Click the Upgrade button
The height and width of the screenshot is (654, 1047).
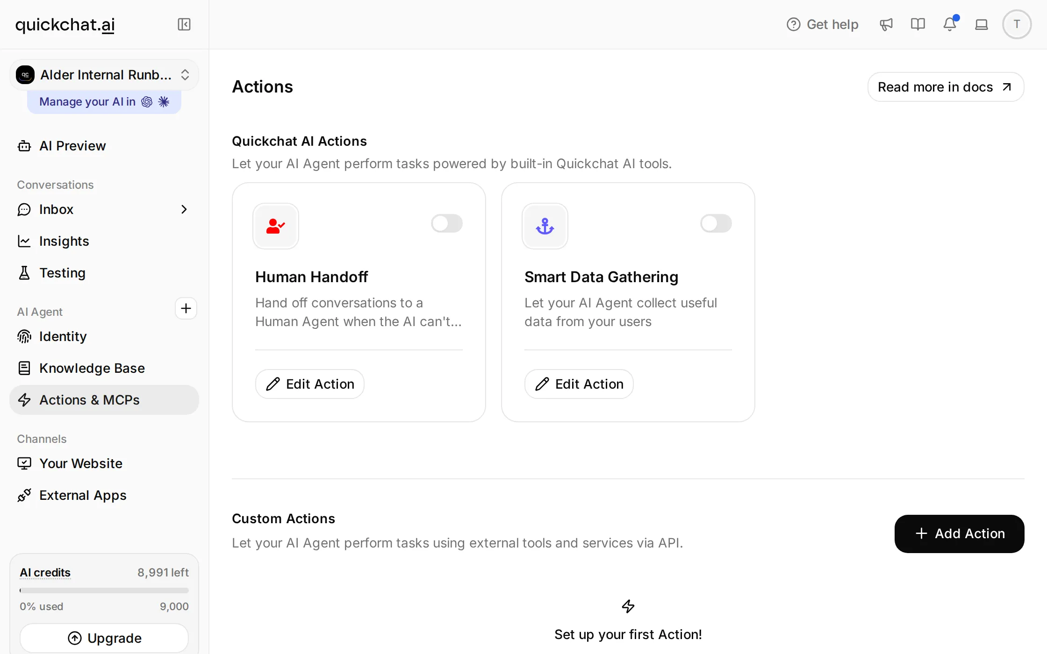[104, 638]
